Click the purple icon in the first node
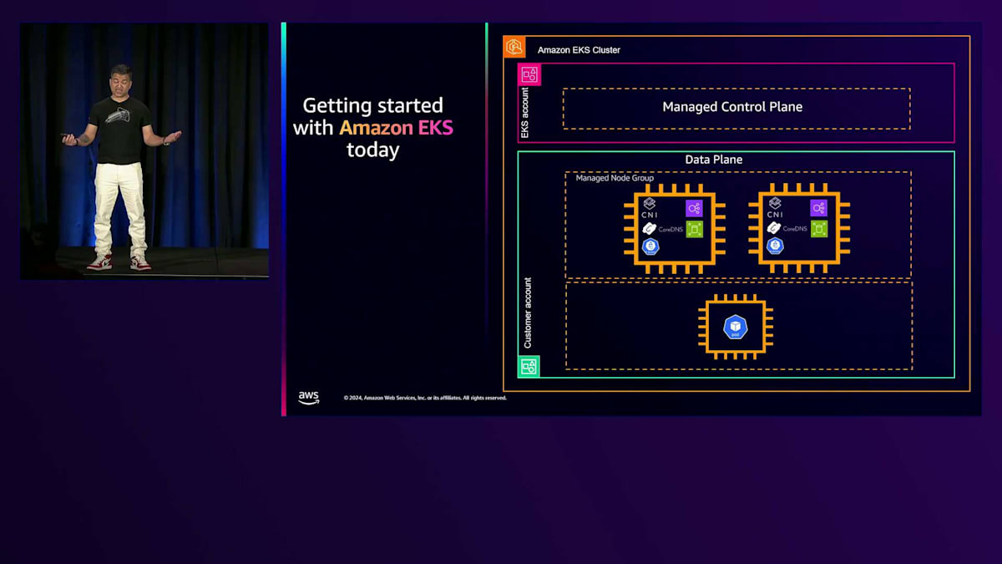The height and width of the screenshot is (564, 1002). pos(695,209)
